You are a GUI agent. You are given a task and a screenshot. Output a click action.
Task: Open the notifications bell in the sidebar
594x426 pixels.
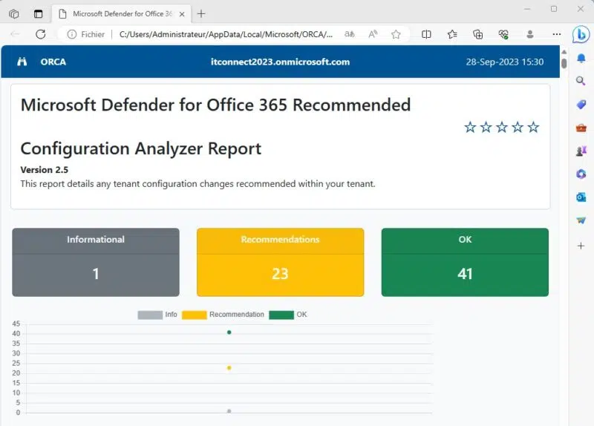581,59
